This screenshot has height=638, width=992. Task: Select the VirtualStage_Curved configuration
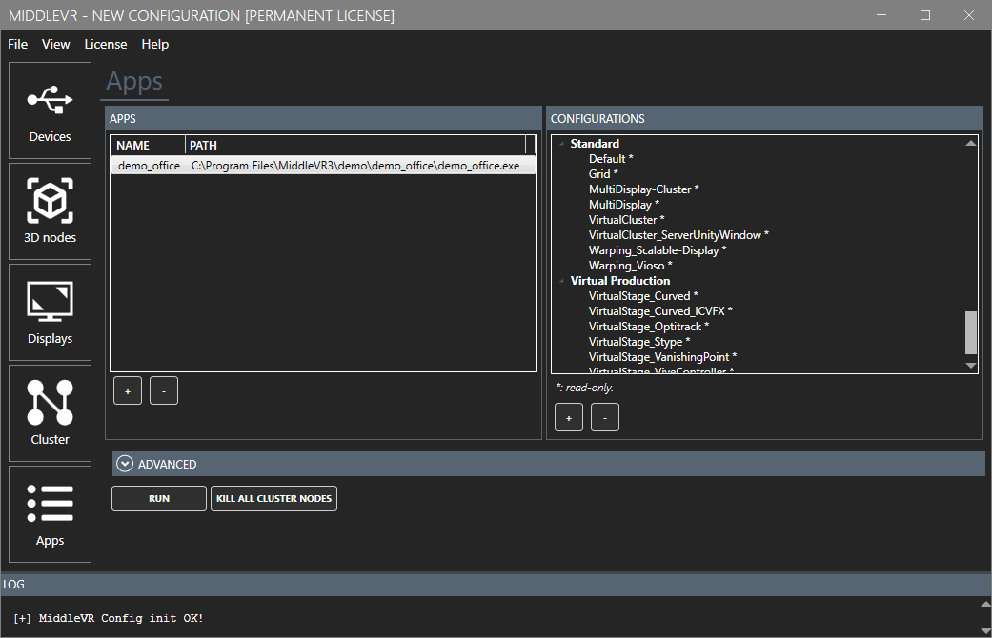pyautogui.click(x=643, y=296)
